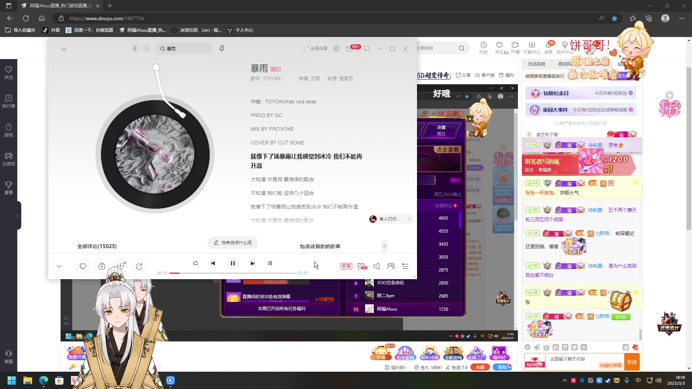Open 家园大事件 banner
Screen dimensions: 692x389
coord(581,110)
